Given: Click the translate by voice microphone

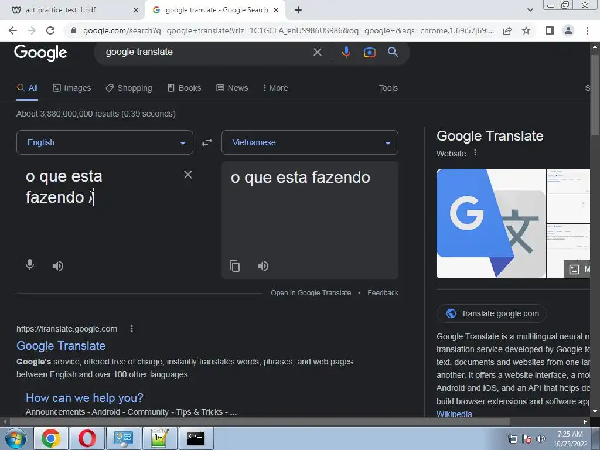Looking at the screenshot, I should (30, 265).
